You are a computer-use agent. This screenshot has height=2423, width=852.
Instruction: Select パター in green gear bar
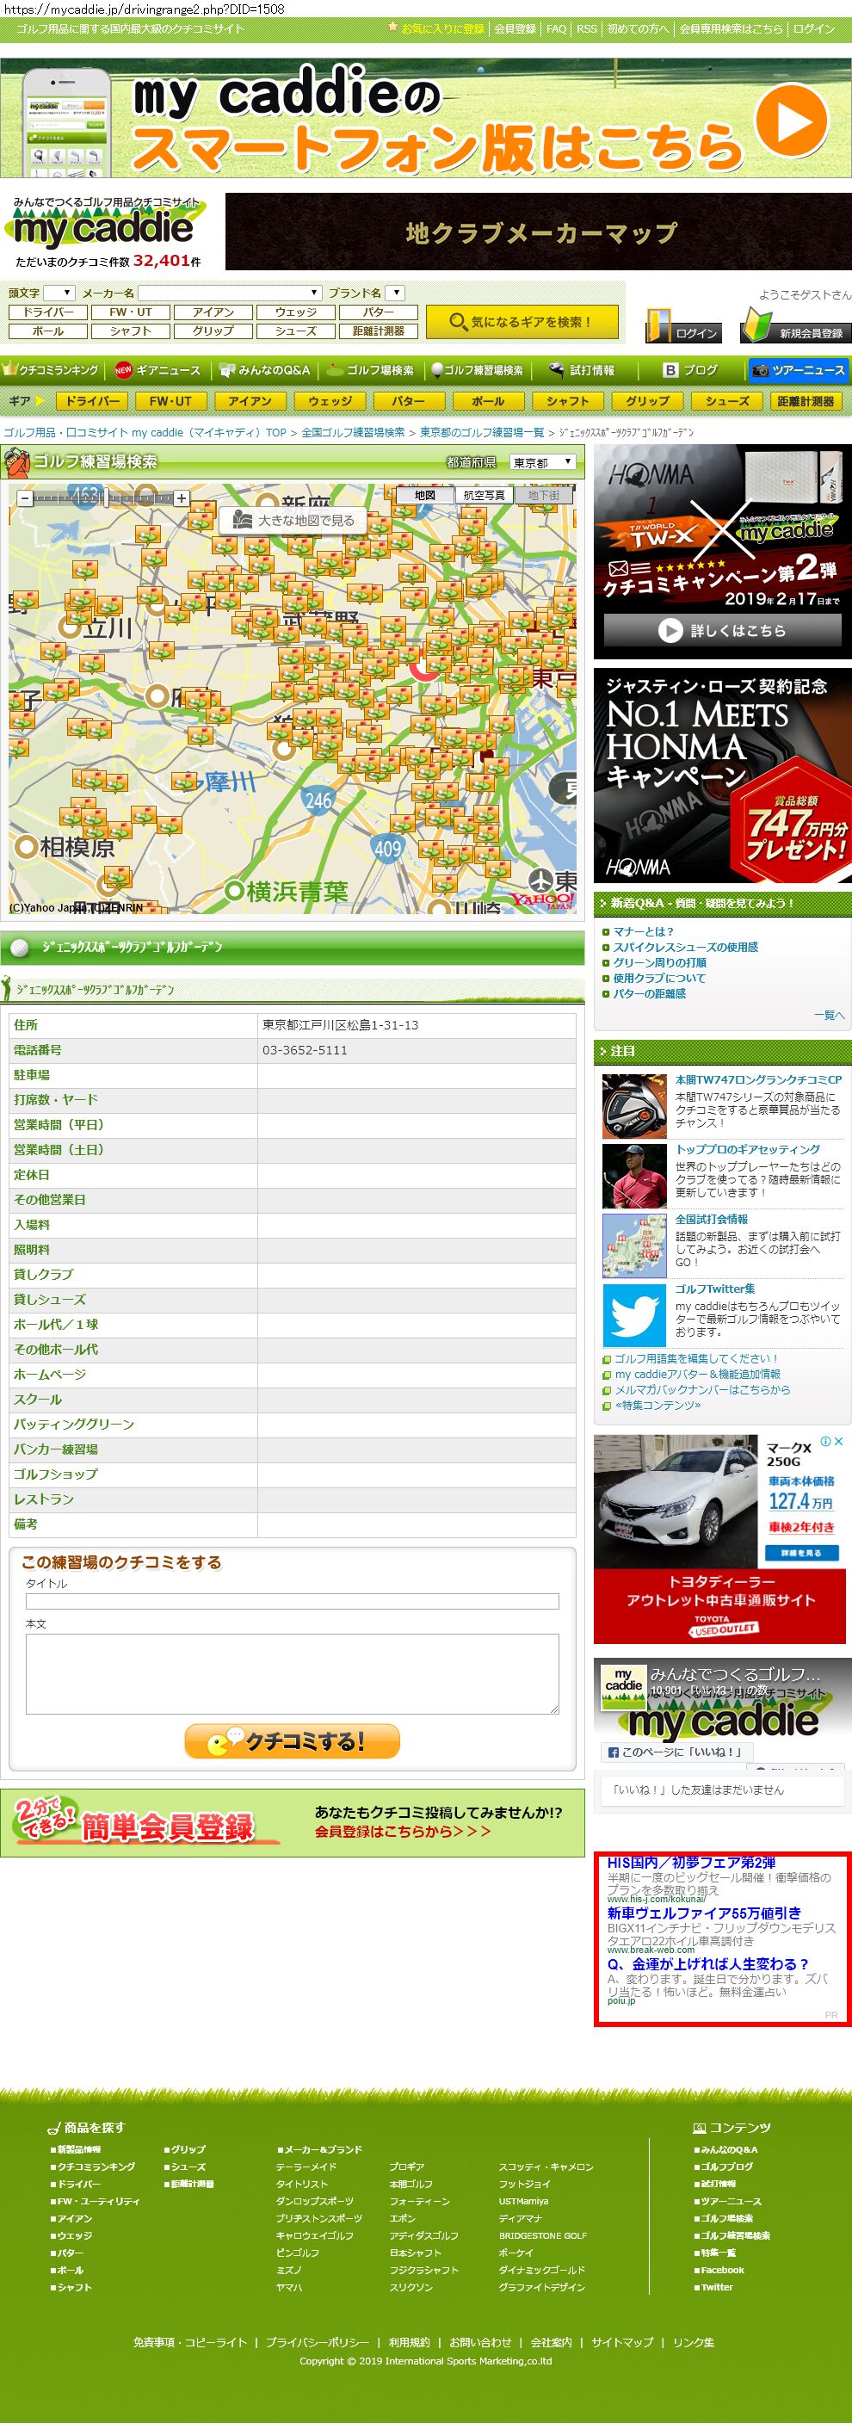coord(408,401)
